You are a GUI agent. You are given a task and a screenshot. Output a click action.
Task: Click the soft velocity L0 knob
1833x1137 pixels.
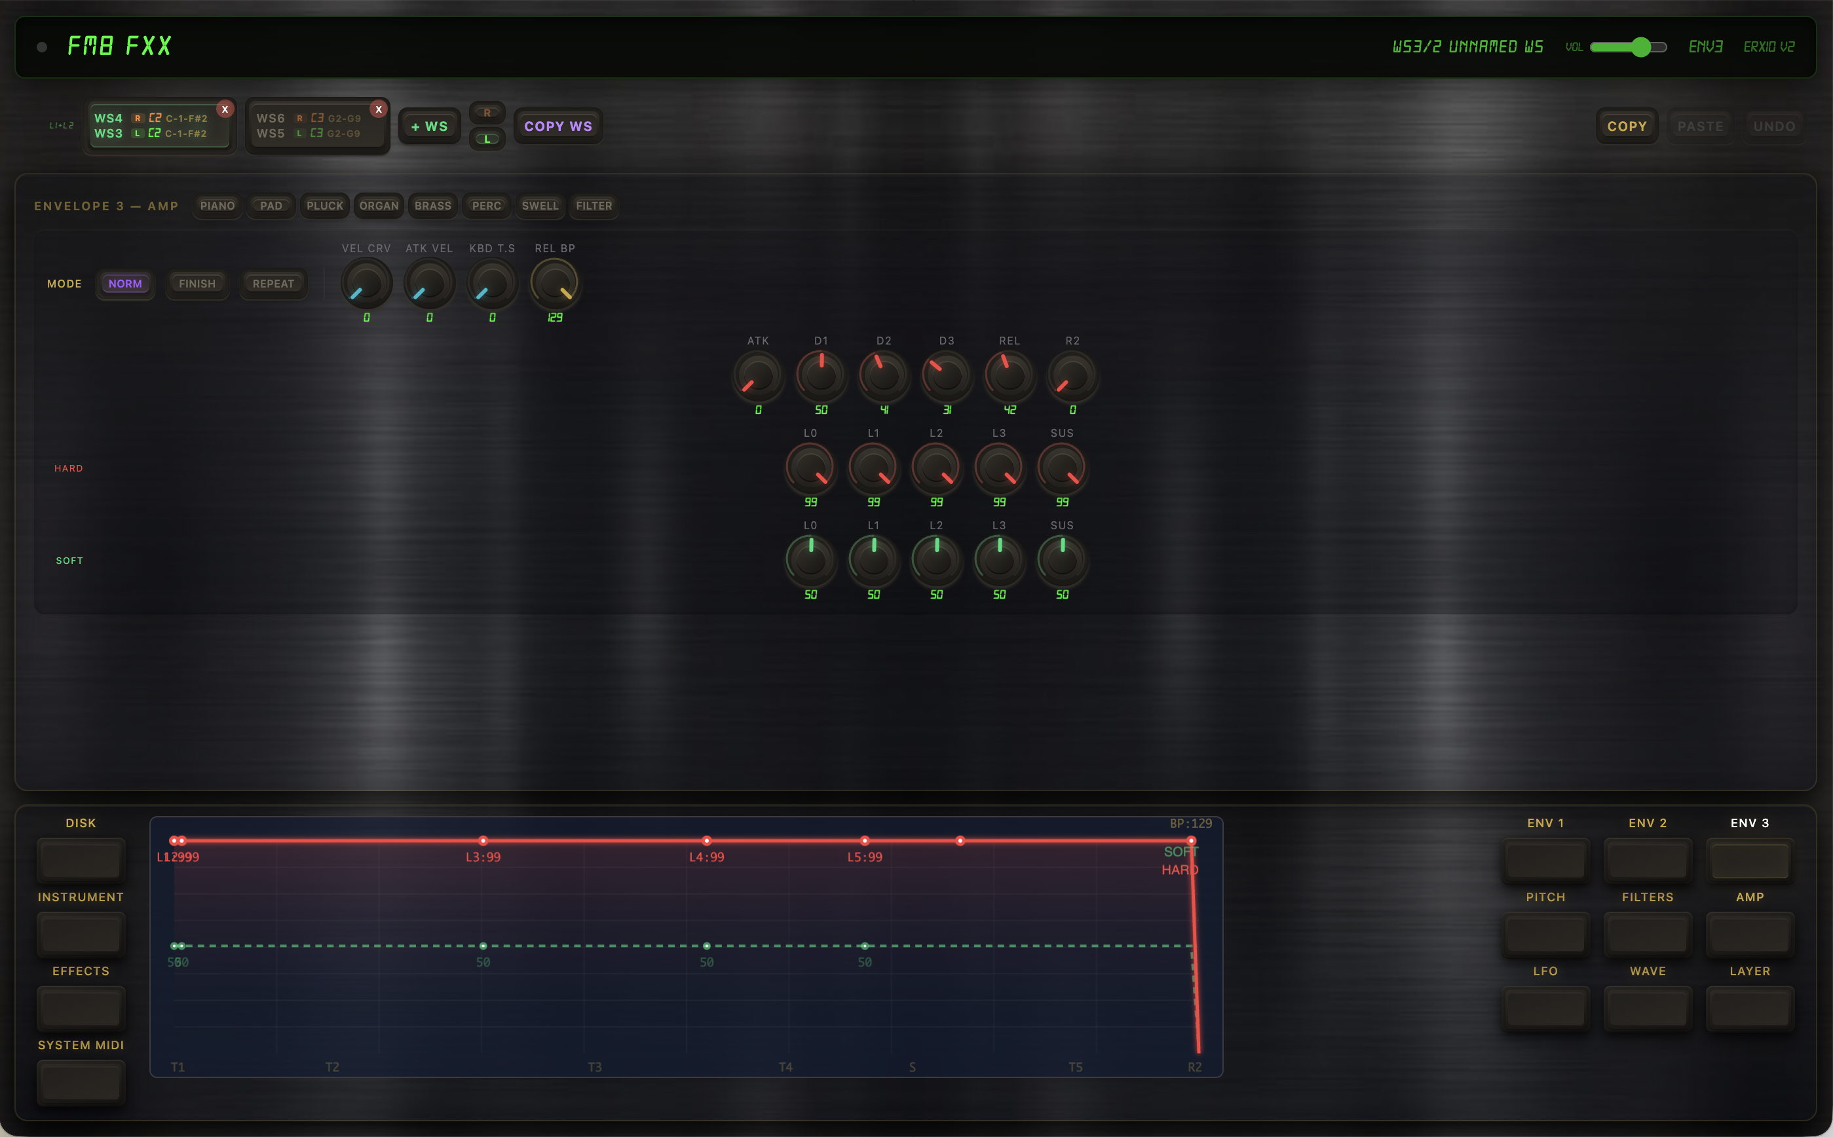click(810, 561)
